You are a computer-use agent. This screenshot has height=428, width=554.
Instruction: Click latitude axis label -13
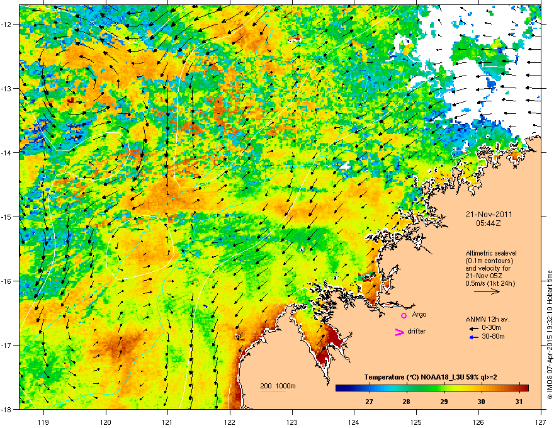coord(6,89)
